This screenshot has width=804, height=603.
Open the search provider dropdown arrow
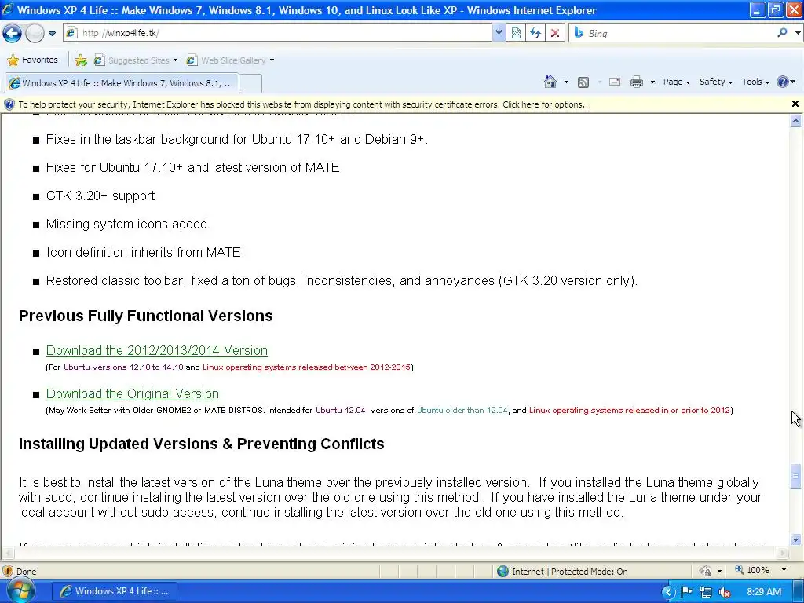(x=798, y=33)
